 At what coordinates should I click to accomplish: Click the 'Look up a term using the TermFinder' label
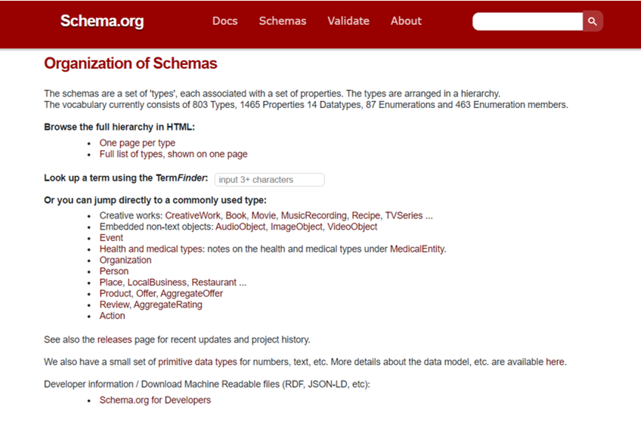click(x=126, y=178)
